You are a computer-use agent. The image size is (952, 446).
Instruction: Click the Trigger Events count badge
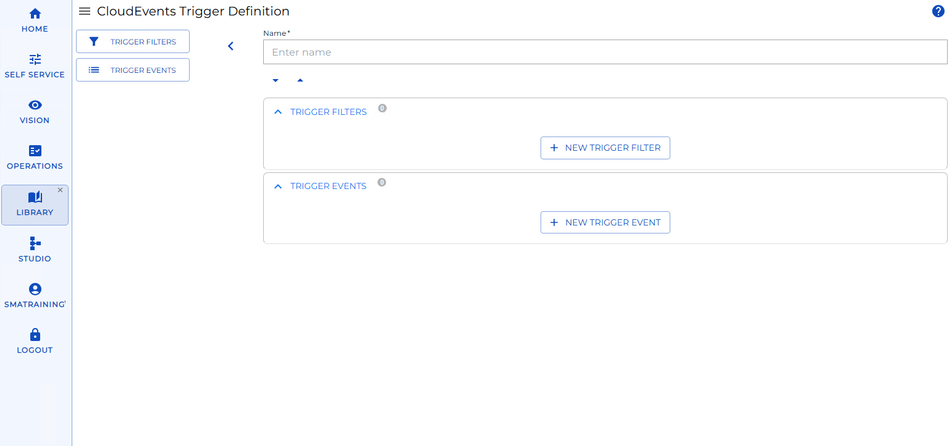point(382,182)
